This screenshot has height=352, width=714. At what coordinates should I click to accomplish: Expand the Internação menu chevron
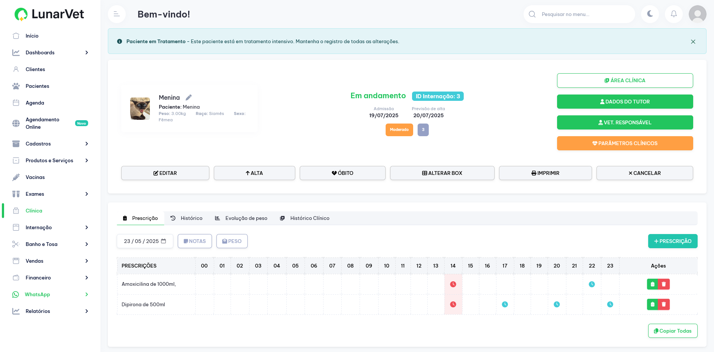[x=87, y=227]
